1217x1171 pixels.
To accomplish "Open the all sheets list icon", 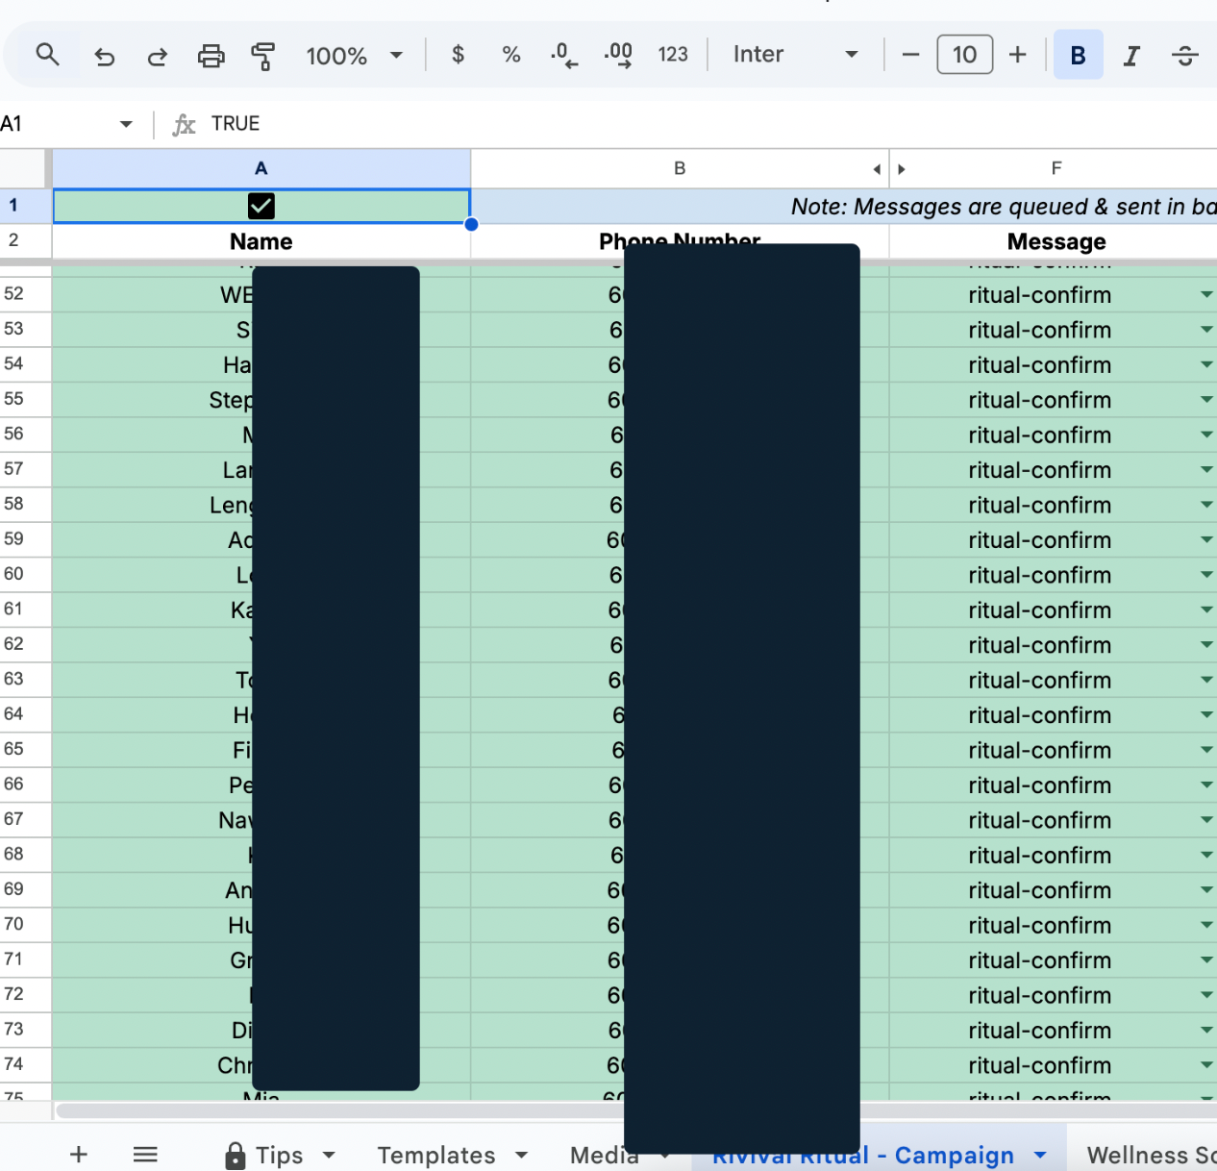I will [x=145, y=1155].
